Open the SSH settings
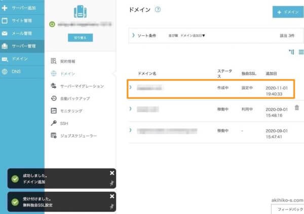The width and height of the screenshot is (304, 214). point(64,123)
